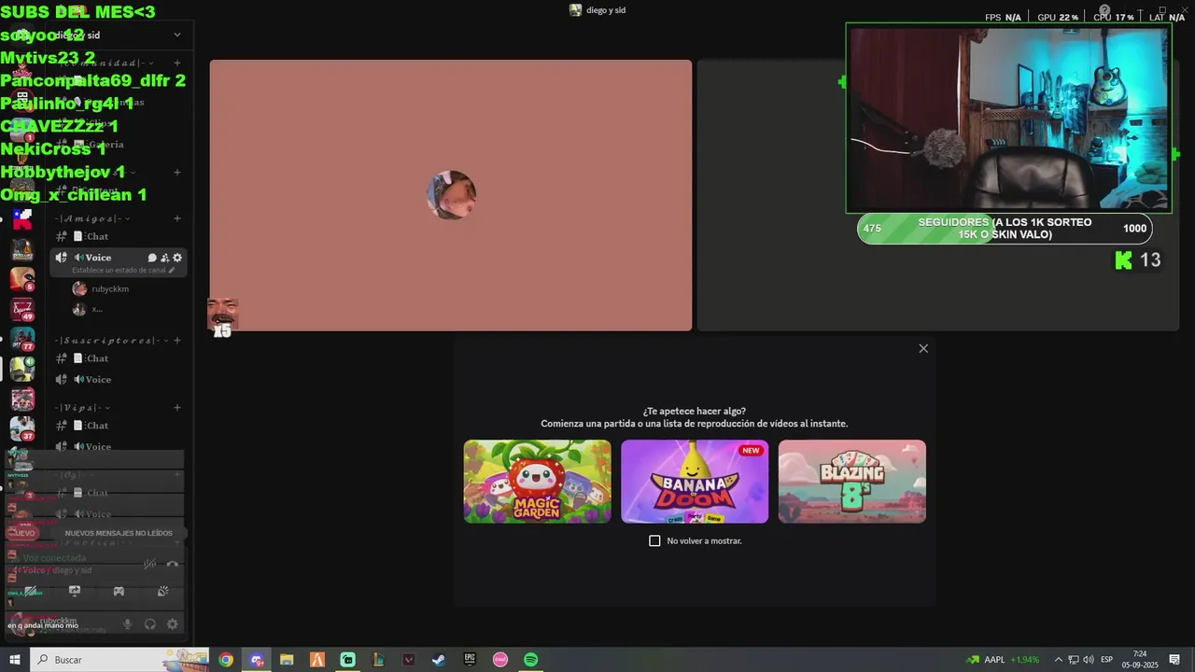Show hidden system tray icons
Image resolution: width=1195 pixels, height=672 pixels.
(1058, 660)
